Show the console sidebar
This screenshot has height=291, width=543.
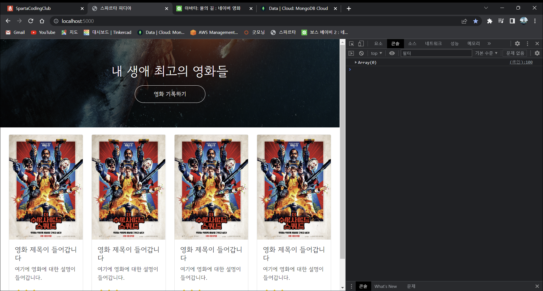point(351,53)
